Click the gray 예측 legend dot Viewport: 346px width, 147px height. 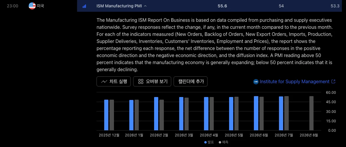(x=220, y=142)
